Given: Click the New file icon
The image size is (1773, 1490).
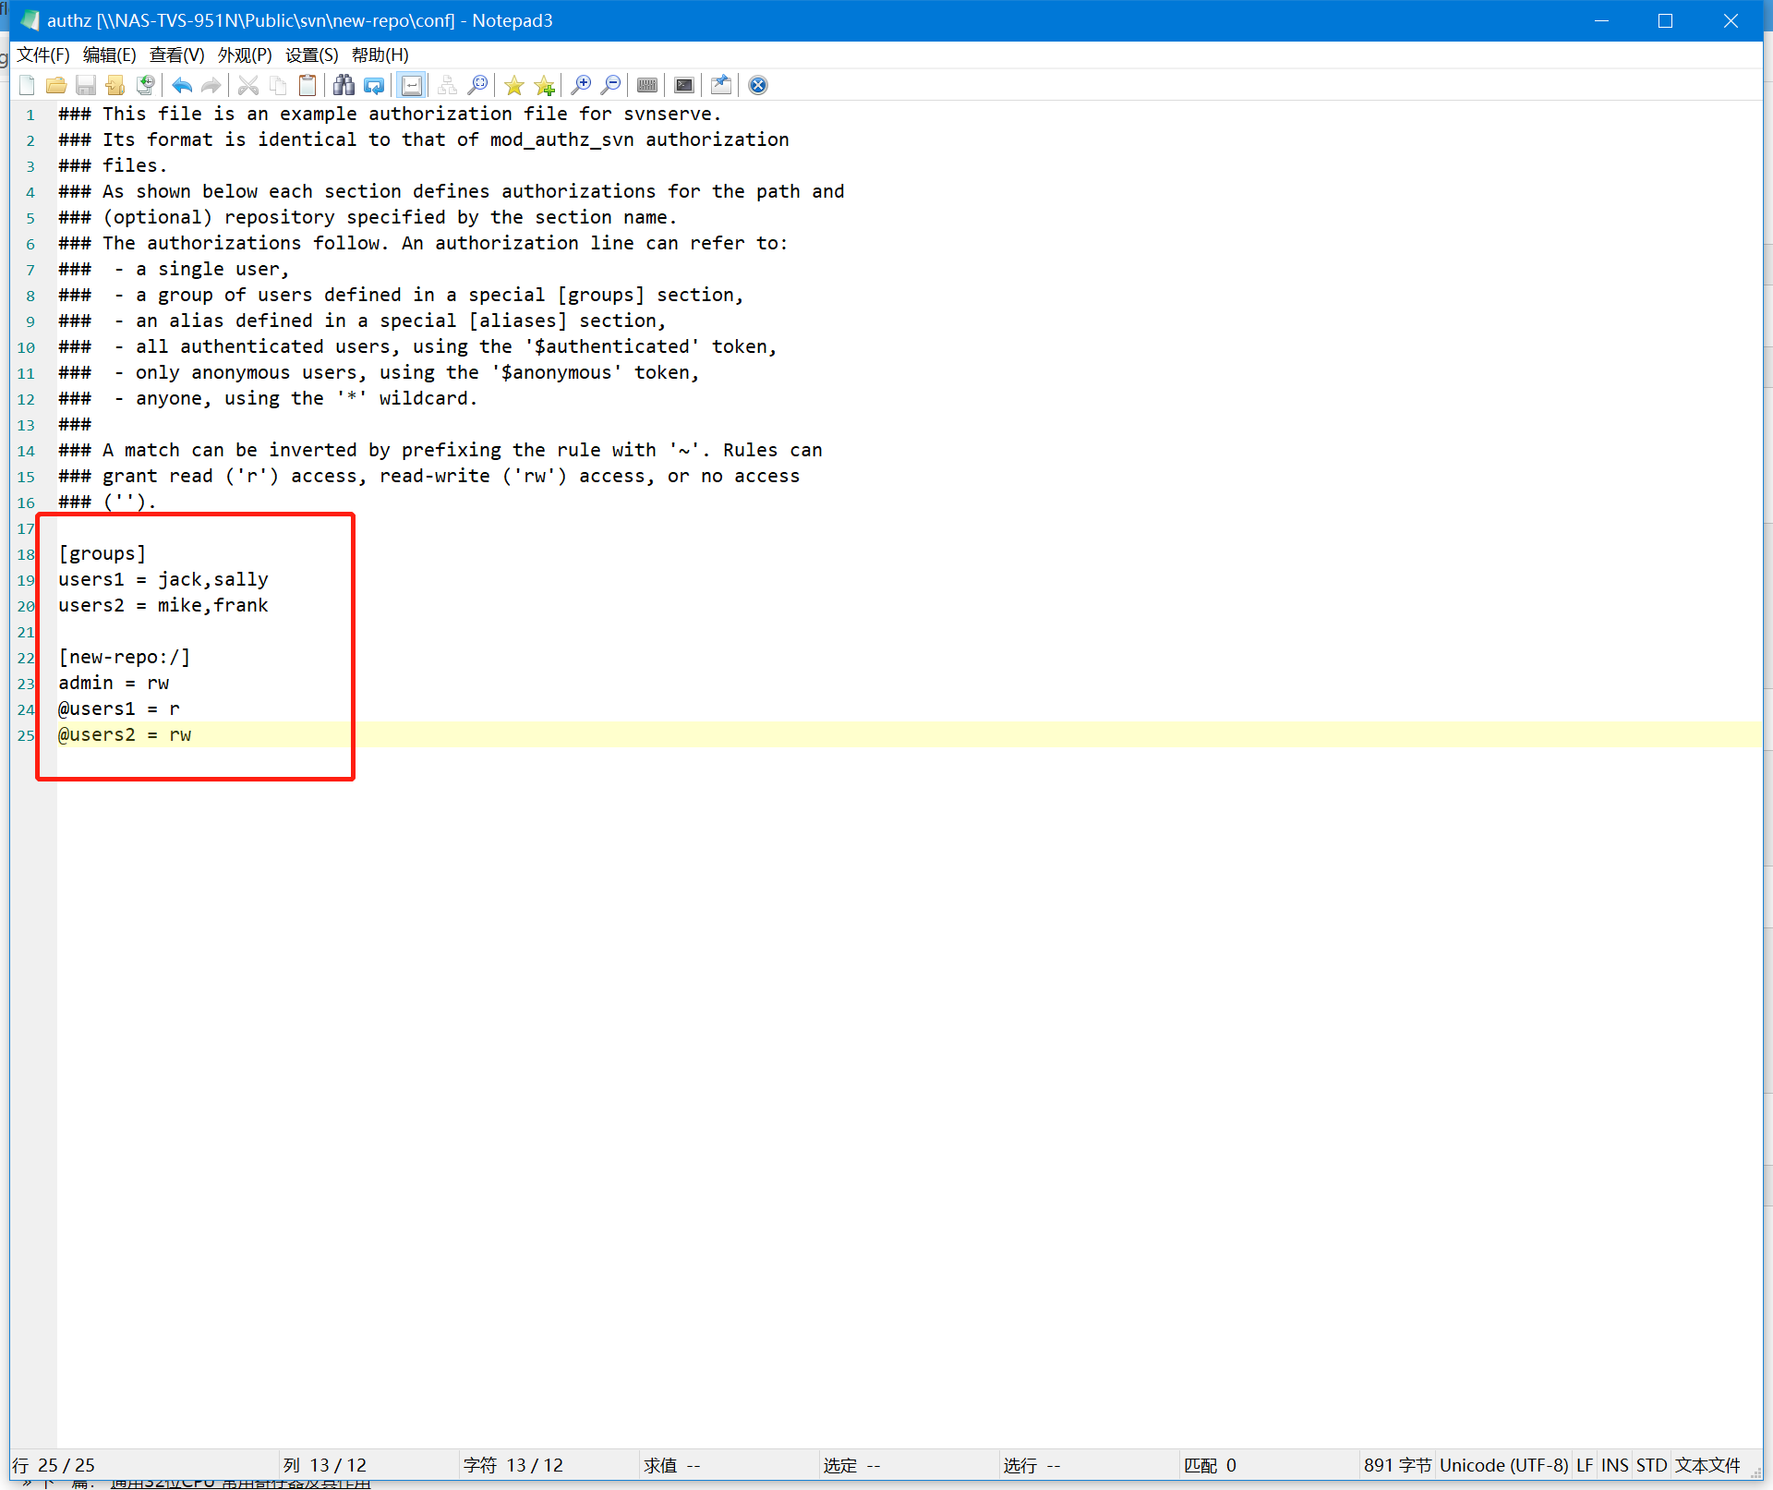Looking at the screenshot, I should 27,86.
